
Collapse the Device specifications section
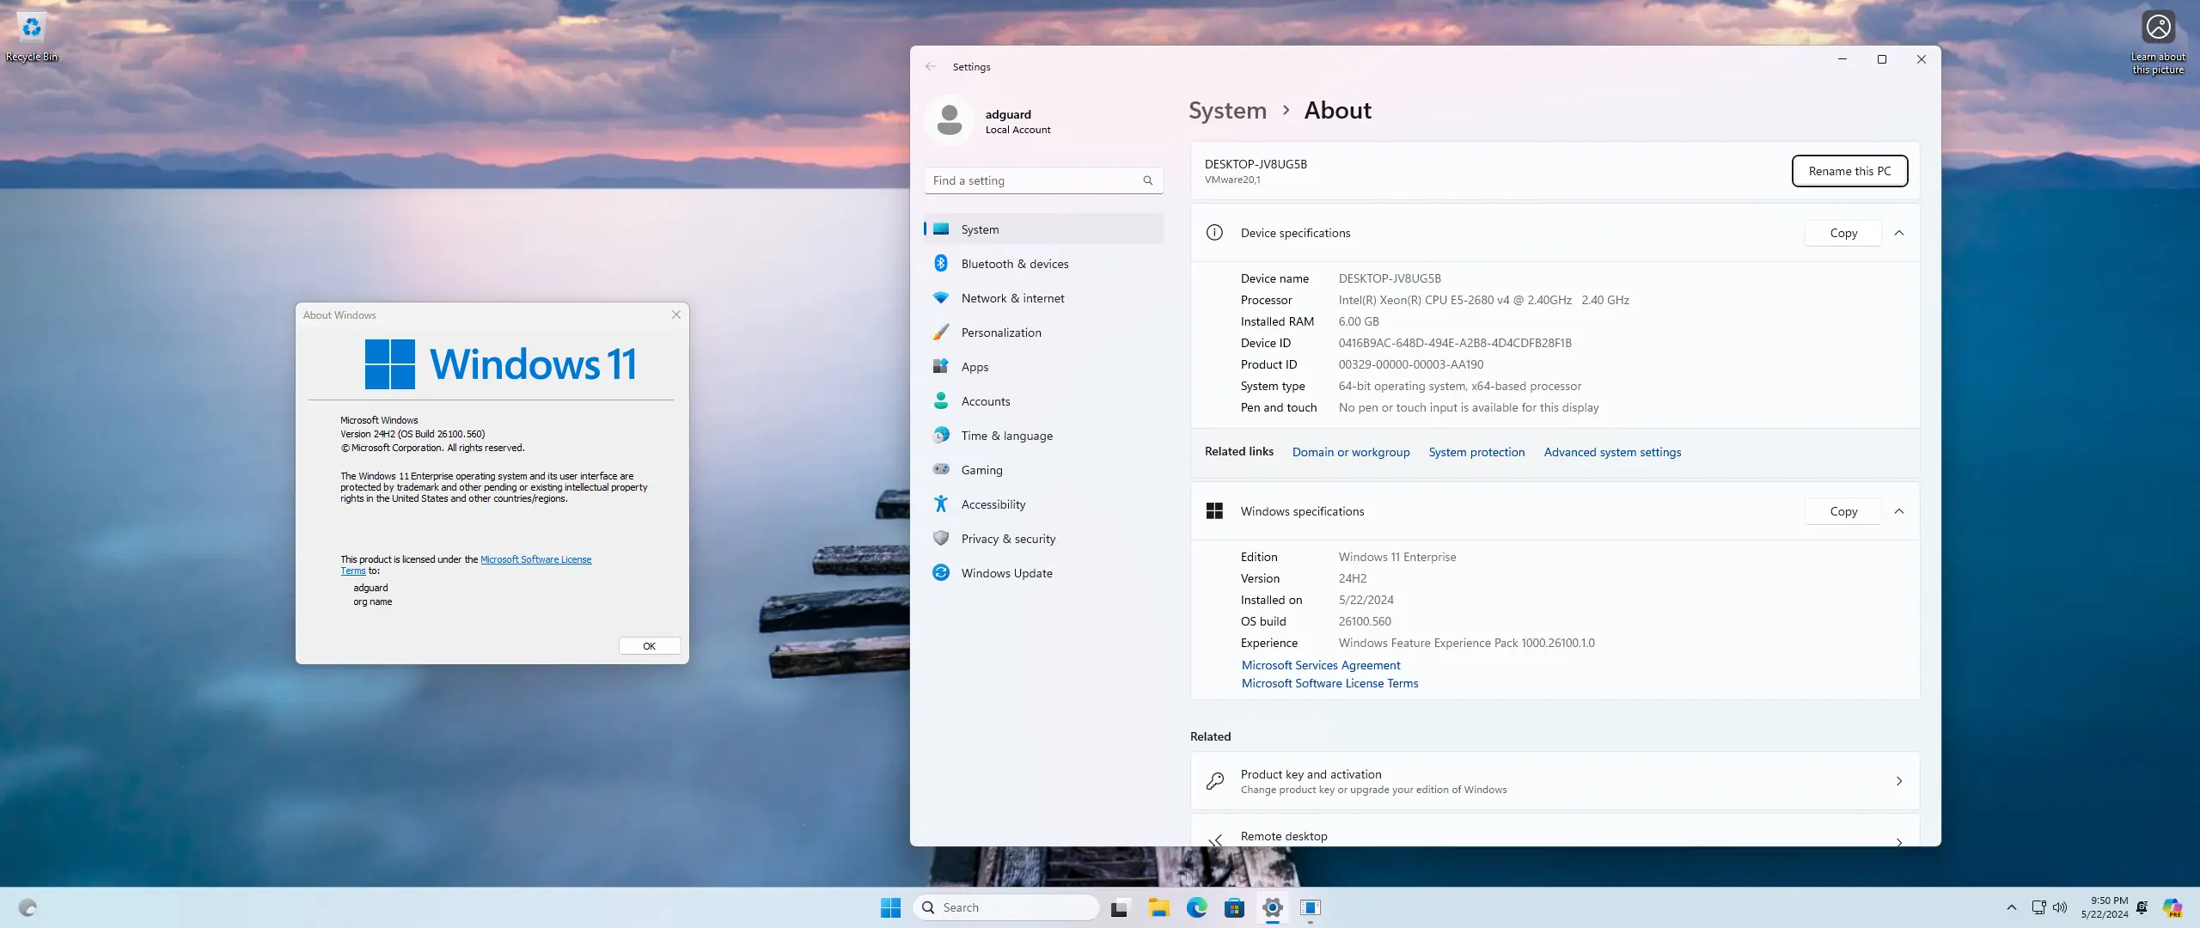[x=1900, y=233]
